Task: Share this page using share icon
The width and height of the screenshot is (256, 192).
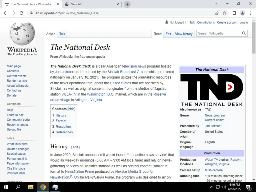Action: tap(216, 13)
